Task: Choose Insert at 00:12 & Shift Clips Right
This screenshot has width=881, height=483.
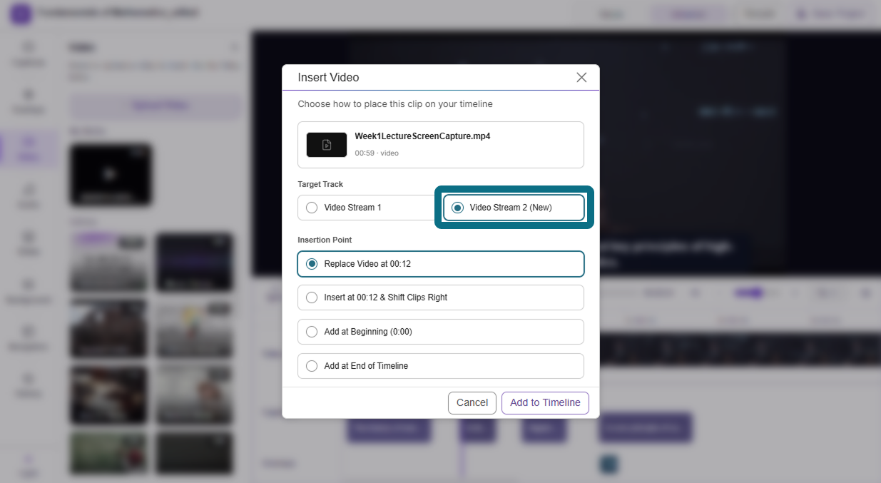Action: pos(441,298)
